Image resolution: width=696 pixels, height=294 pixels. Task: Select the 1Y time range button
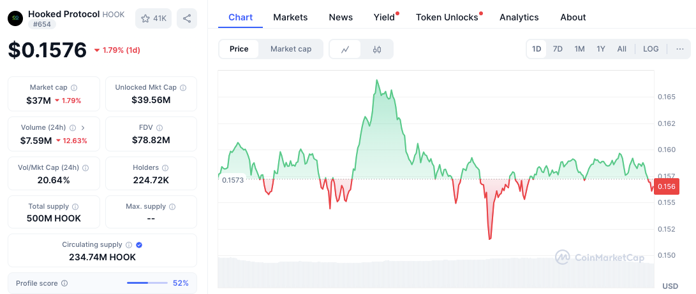pyautogui.click(x=601, y=49)
